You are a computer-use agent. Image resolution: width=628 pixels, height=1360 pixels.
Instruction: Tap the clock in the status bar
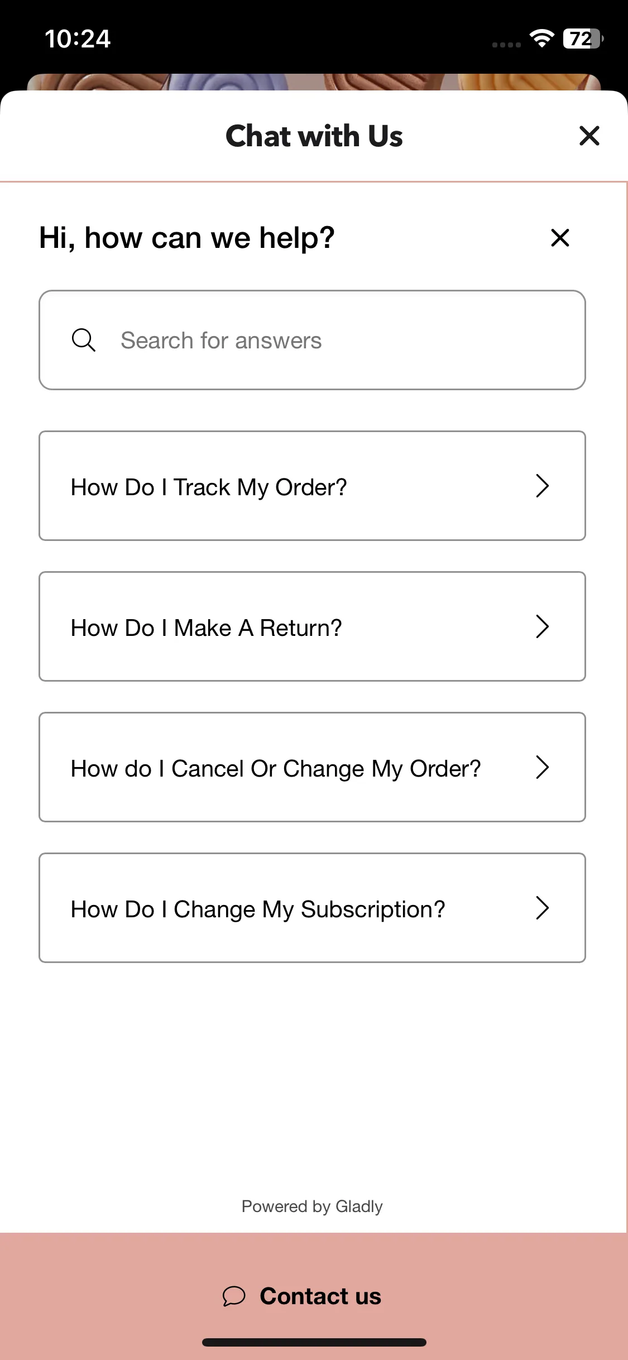pyautogui.click(x=78, y=39)
